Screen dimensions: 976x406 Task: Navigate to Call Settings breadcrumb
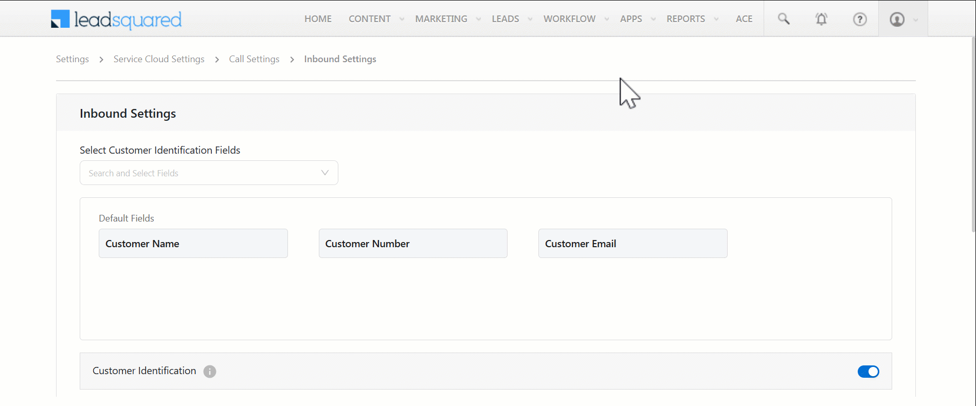click(254, 59)
